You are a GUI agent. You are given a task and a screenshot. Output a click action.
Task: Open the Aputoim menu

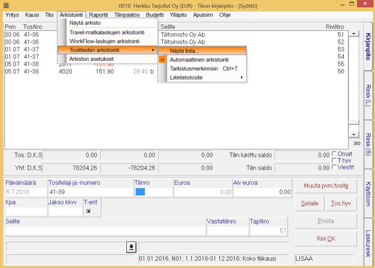click(x=203, y=15)
